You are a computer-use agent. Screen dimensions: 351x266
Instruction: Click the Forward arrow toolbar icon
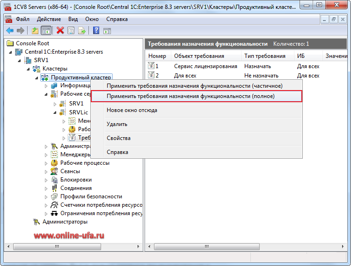pyautogui.click(x=21, y=30)
